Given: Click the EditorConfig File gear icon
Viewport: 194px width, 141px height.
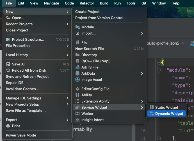Looking at the screenshot, I should pyautogui.click(x=77, y=89).
